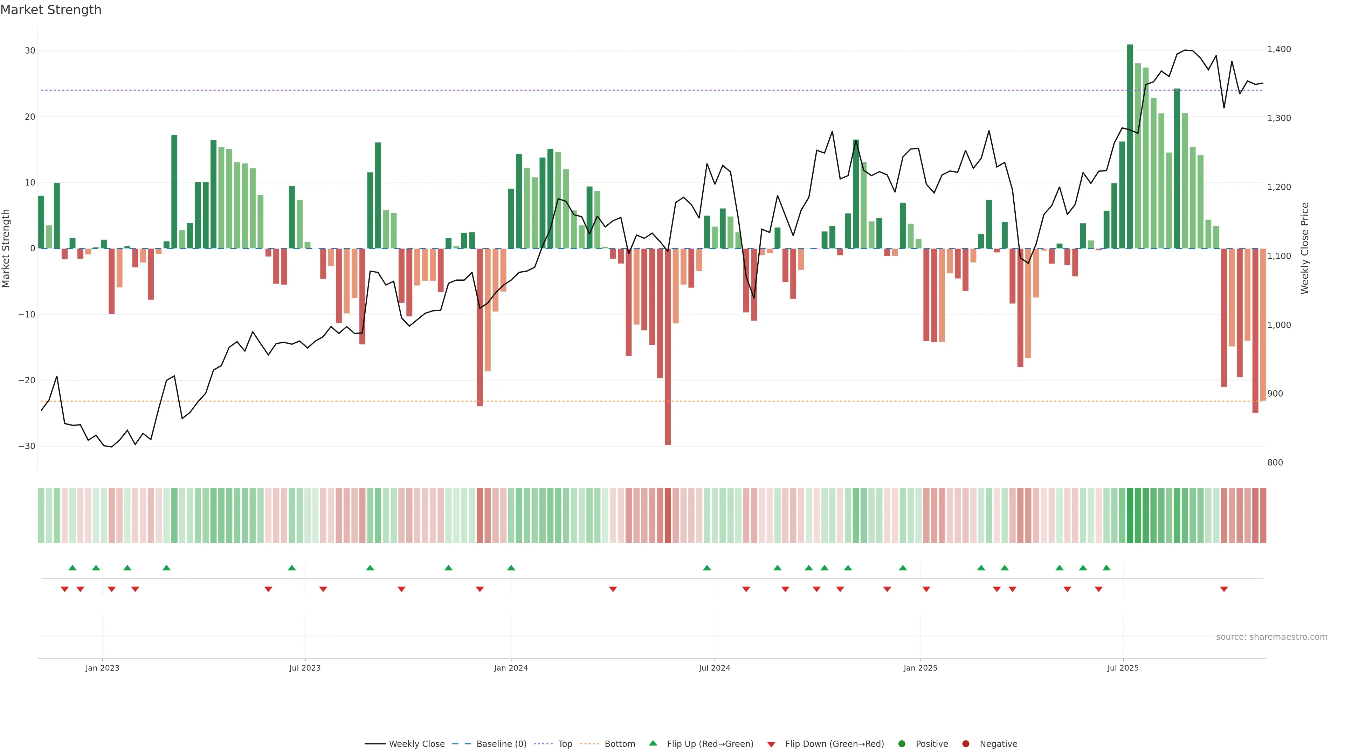The width and height of the screenshot is (1345, 756).
Task: Click the source sharemaestro.com text
Action: click(1271, 637)
